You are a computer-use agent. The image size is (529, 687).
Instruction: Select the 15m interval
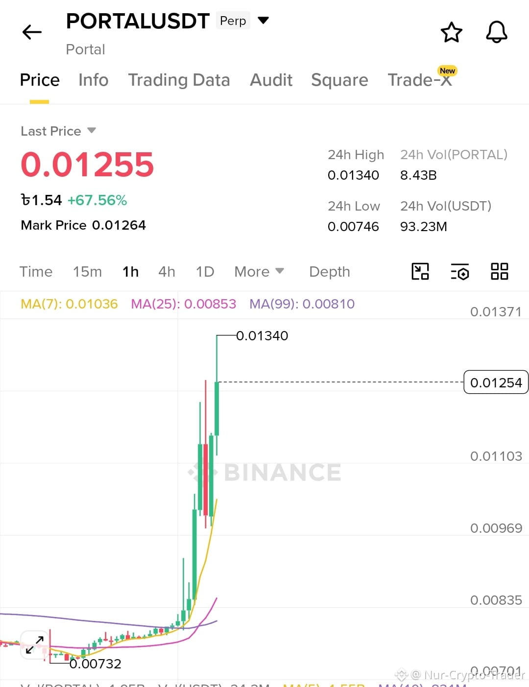tap(87, 272)
